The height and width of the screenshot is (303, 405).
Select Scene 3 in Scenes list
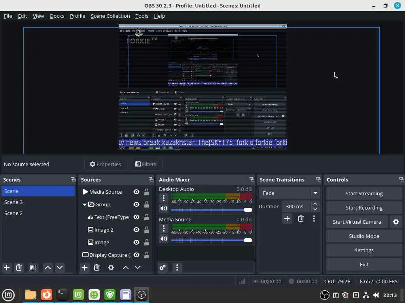(x=38, y=202)
